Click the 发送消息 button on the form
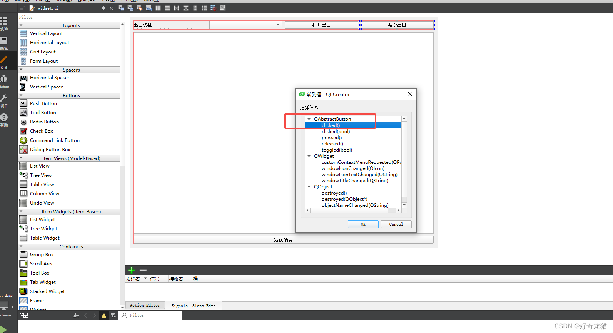Image resolution: width=613 pixels, height=333 pixels. (284, 240)
